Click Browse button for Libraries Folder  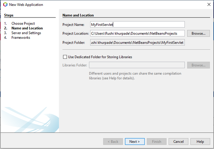(x=198, y=65)
